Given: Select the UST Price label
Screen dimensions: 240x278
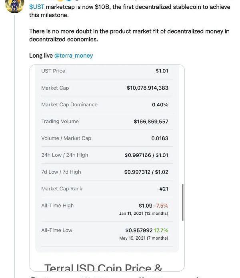Looking at the screenshot, I should pos(53,71).
